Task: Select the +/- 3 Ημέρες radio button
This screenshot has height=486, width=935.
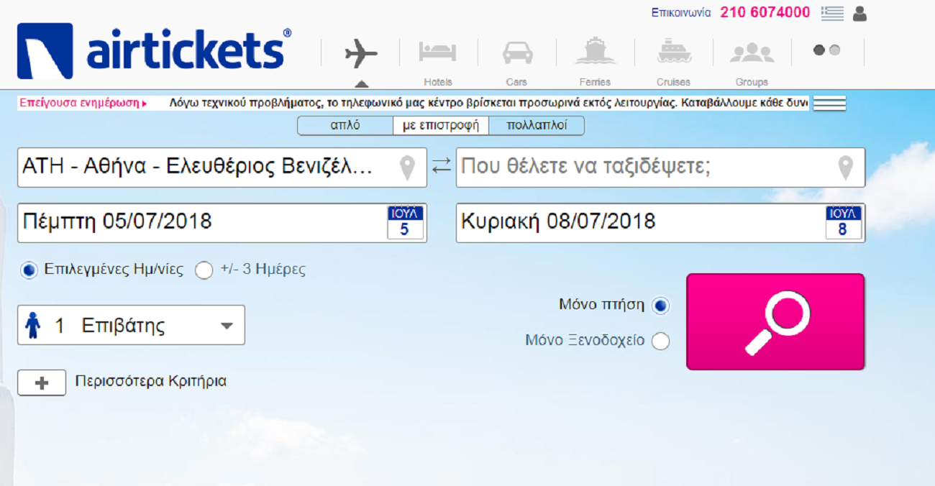Action: click(x=204, y=270)
